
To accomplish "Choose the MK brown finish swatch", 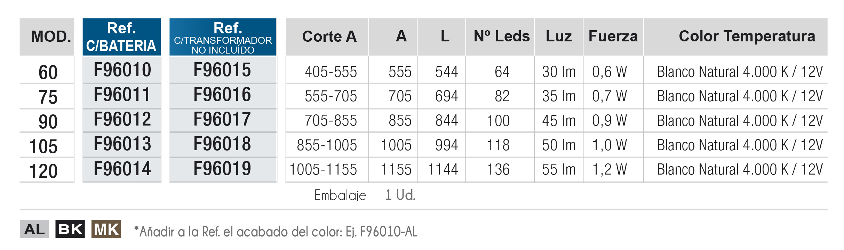I will coord(106,229).
